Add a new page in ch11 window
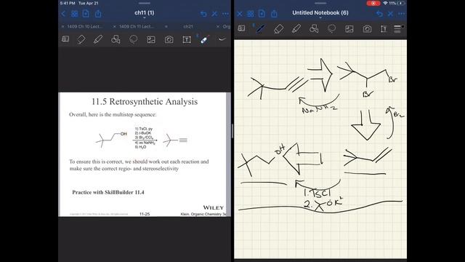This screenshot has width=465, height=262. pyautogui.click(x=86, y=14)
